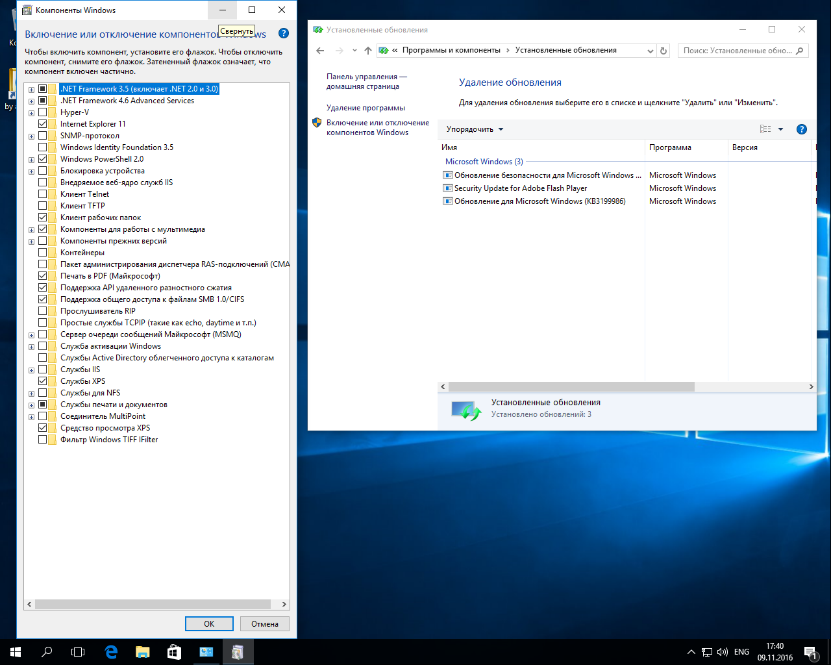The width and height of the screenshot is (831, 665).
Task: Click Программы и компоненты breadcrumb
Action: tap(451, 50)
